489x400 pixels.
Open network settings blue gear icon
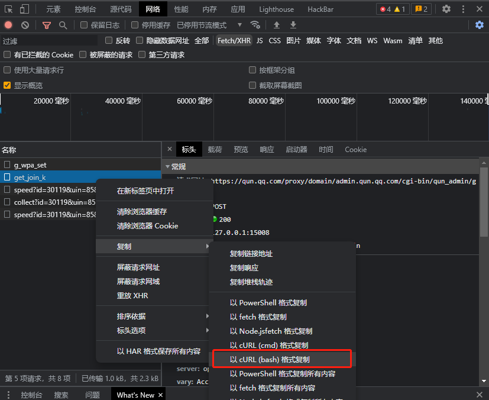click(x=480, y=25)
